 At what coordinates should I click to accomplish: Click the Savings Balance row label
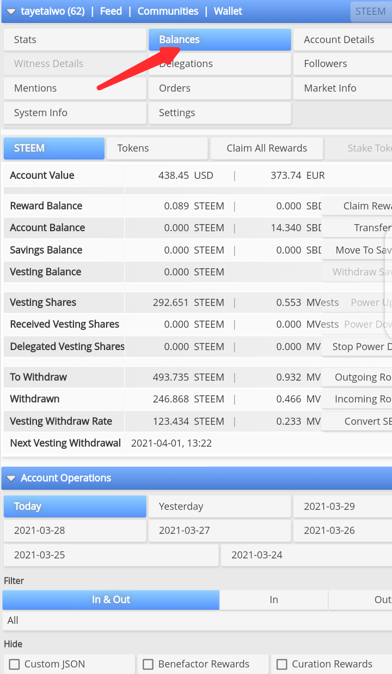coord(46,250)
